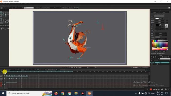Select the Transform Layer tool
171x96 pixels.
1,20
